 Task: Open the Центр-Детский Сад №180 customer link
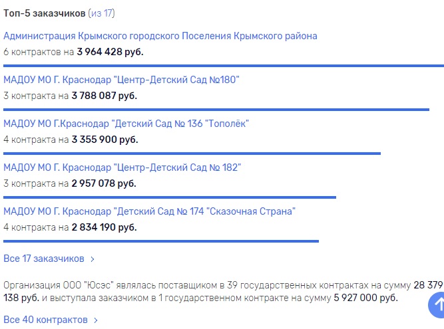[x=121, y=80]
